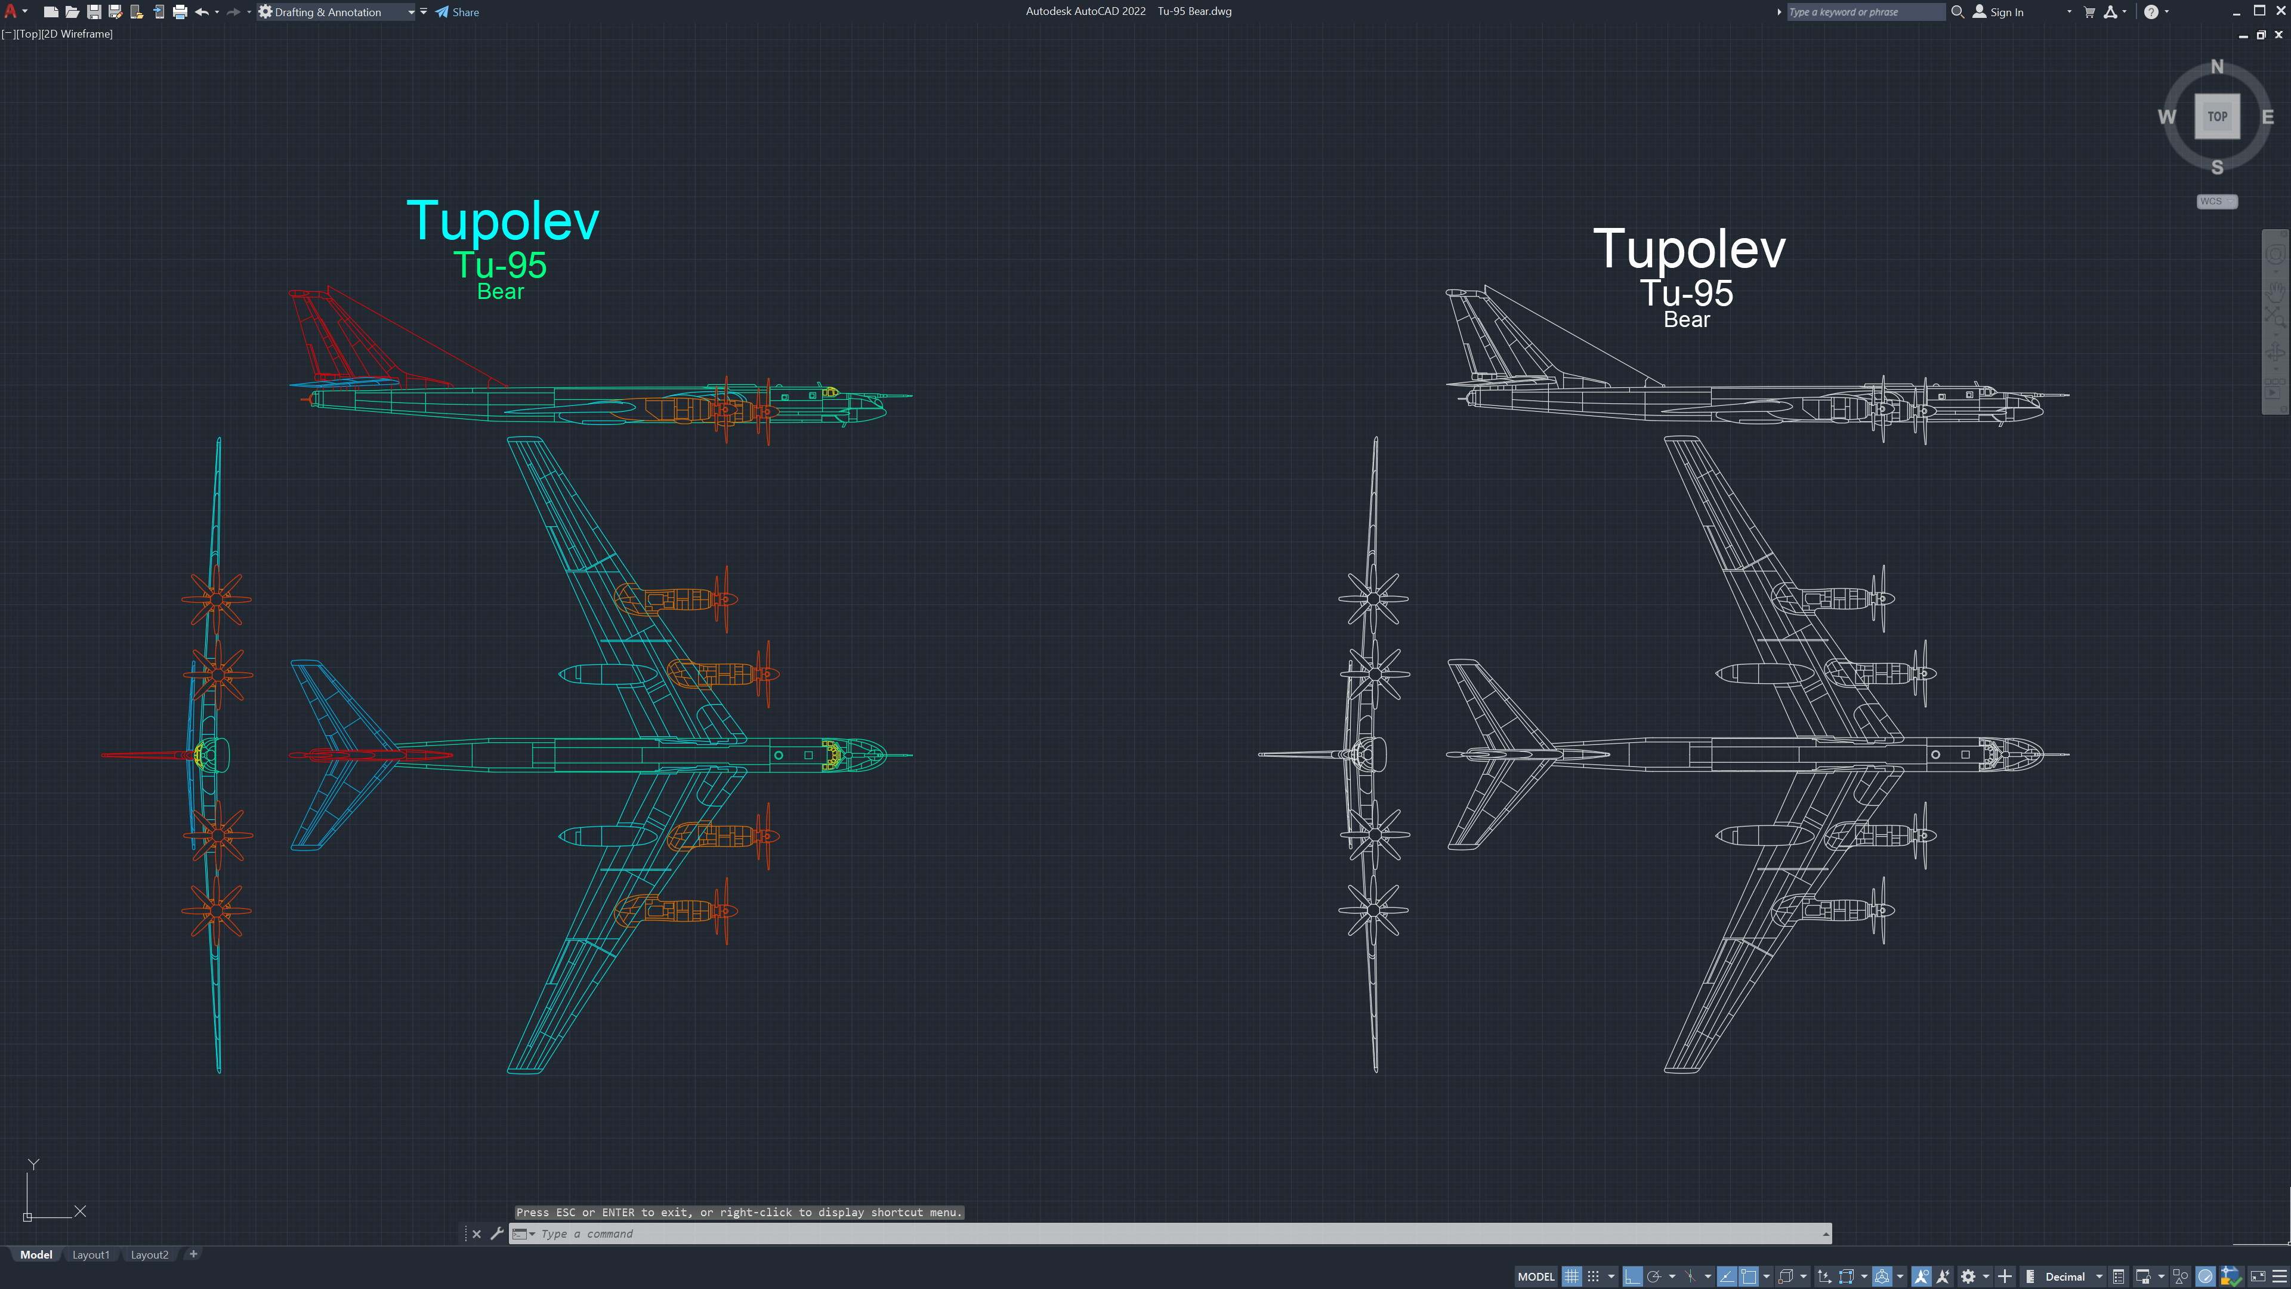Click the Annotation Monitor plus icon

2005,1276
